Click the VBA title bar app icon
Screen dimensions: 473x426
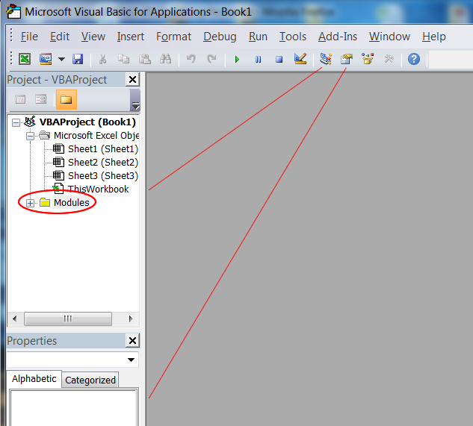tap(13, 11)
